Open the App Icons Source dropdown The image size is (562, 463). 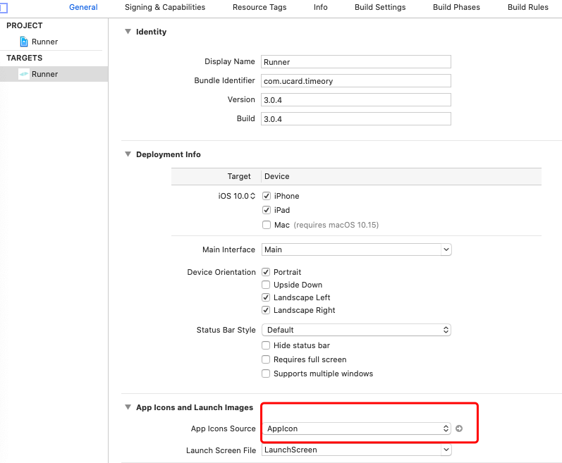point(356,428)
